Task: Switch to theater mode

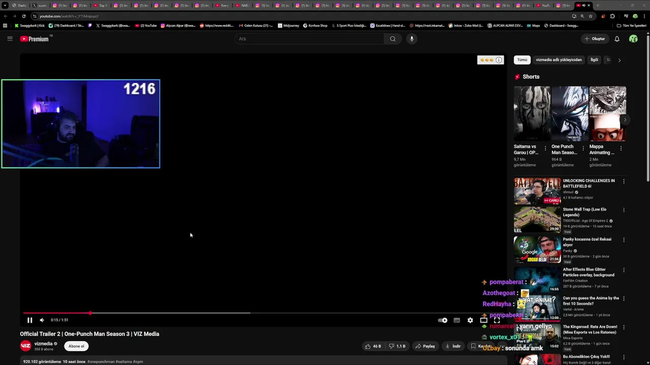Action: (x=483, y=320)
